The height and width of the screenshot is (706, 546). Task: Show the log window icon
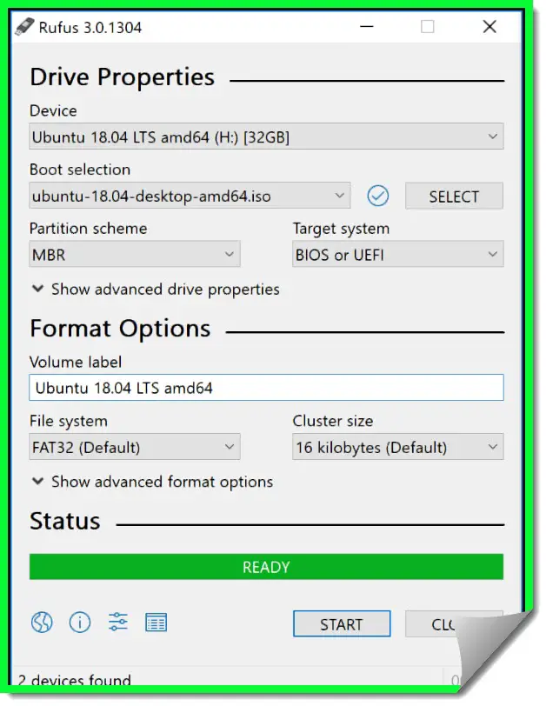[x=156, y=623]
